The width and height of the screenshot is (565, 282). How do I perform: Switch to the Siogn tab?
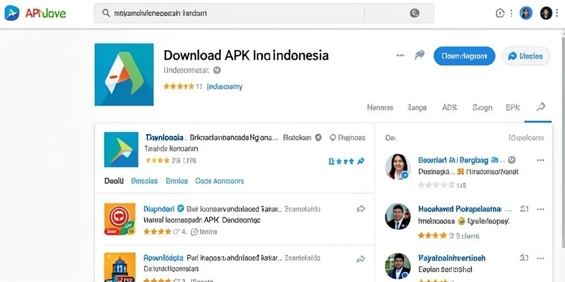[x=482, y=107]
